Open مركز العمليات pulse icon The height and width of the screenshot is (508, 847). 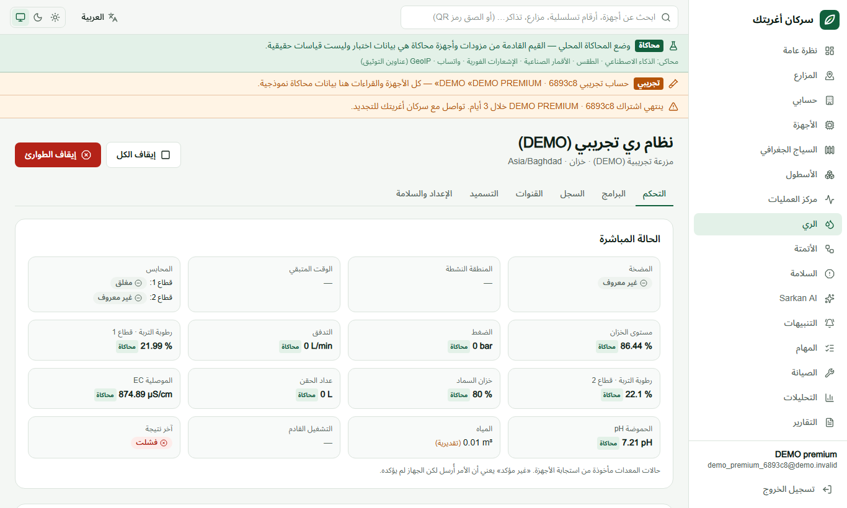pos(830,199)
